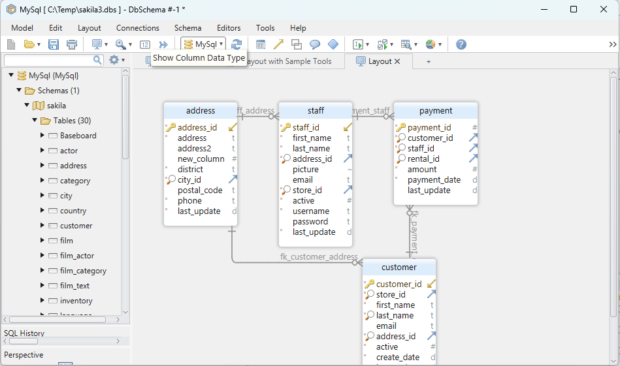This screenshot has width=620, height=366.
Task: Click the create foreign key arrow icon
Action: 278,44
